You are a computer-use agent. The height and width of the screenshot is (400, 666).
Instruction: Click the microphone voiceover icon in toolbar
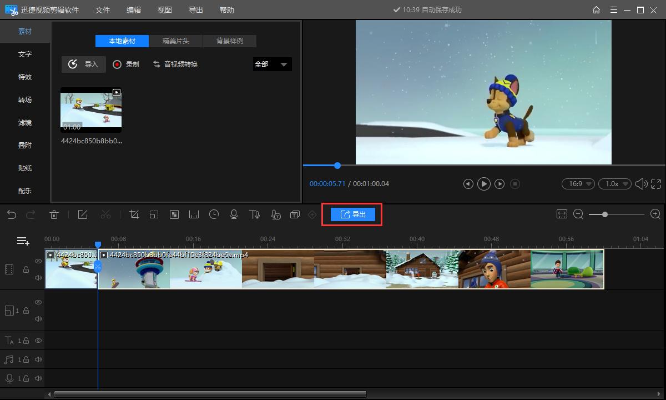[x=234, y=214]
